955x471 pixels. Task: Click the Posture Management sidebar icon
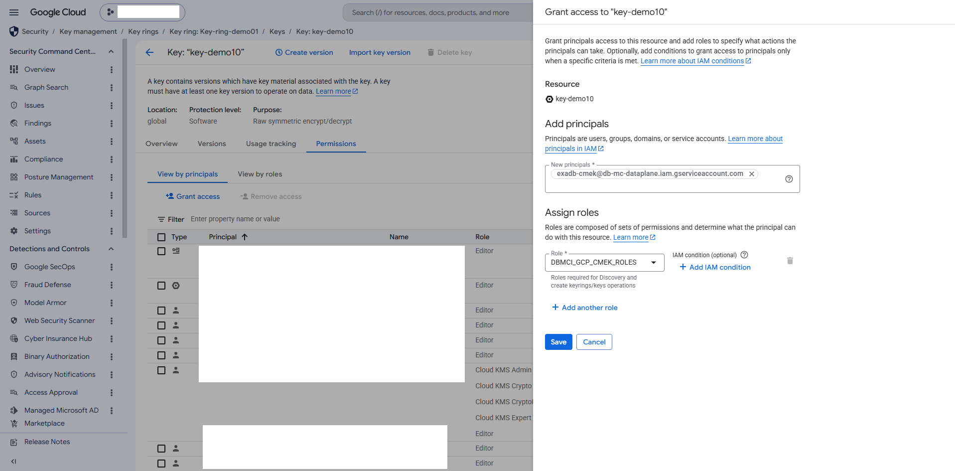click(x=14, y=177)
